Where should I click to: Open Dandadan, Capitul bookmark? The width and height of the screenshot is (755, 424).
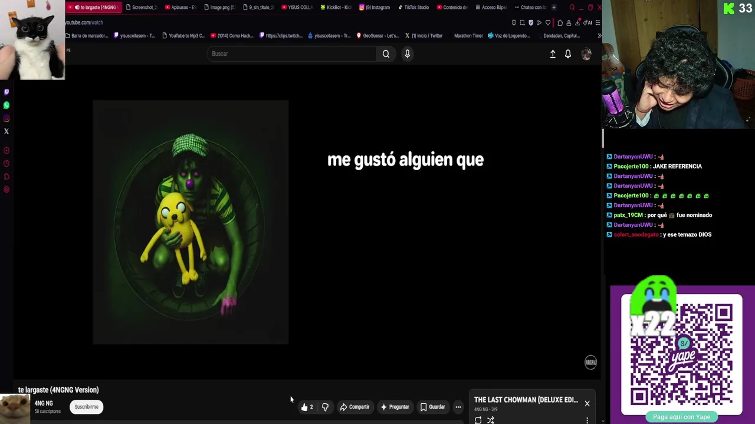point(561,36)
